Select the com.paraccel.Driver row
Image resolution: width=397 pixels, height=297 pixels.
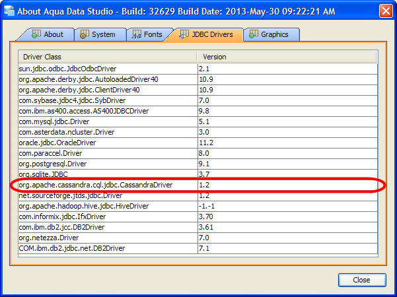[x=198, y=153]
